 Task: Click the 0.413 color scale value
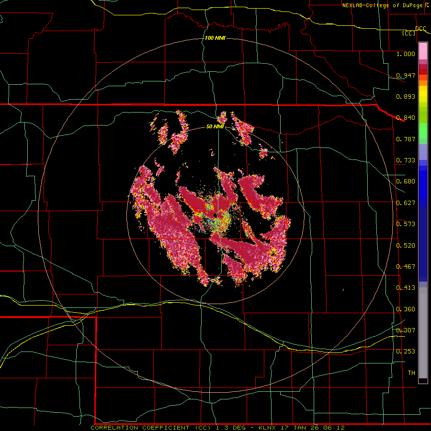point(406,288)
